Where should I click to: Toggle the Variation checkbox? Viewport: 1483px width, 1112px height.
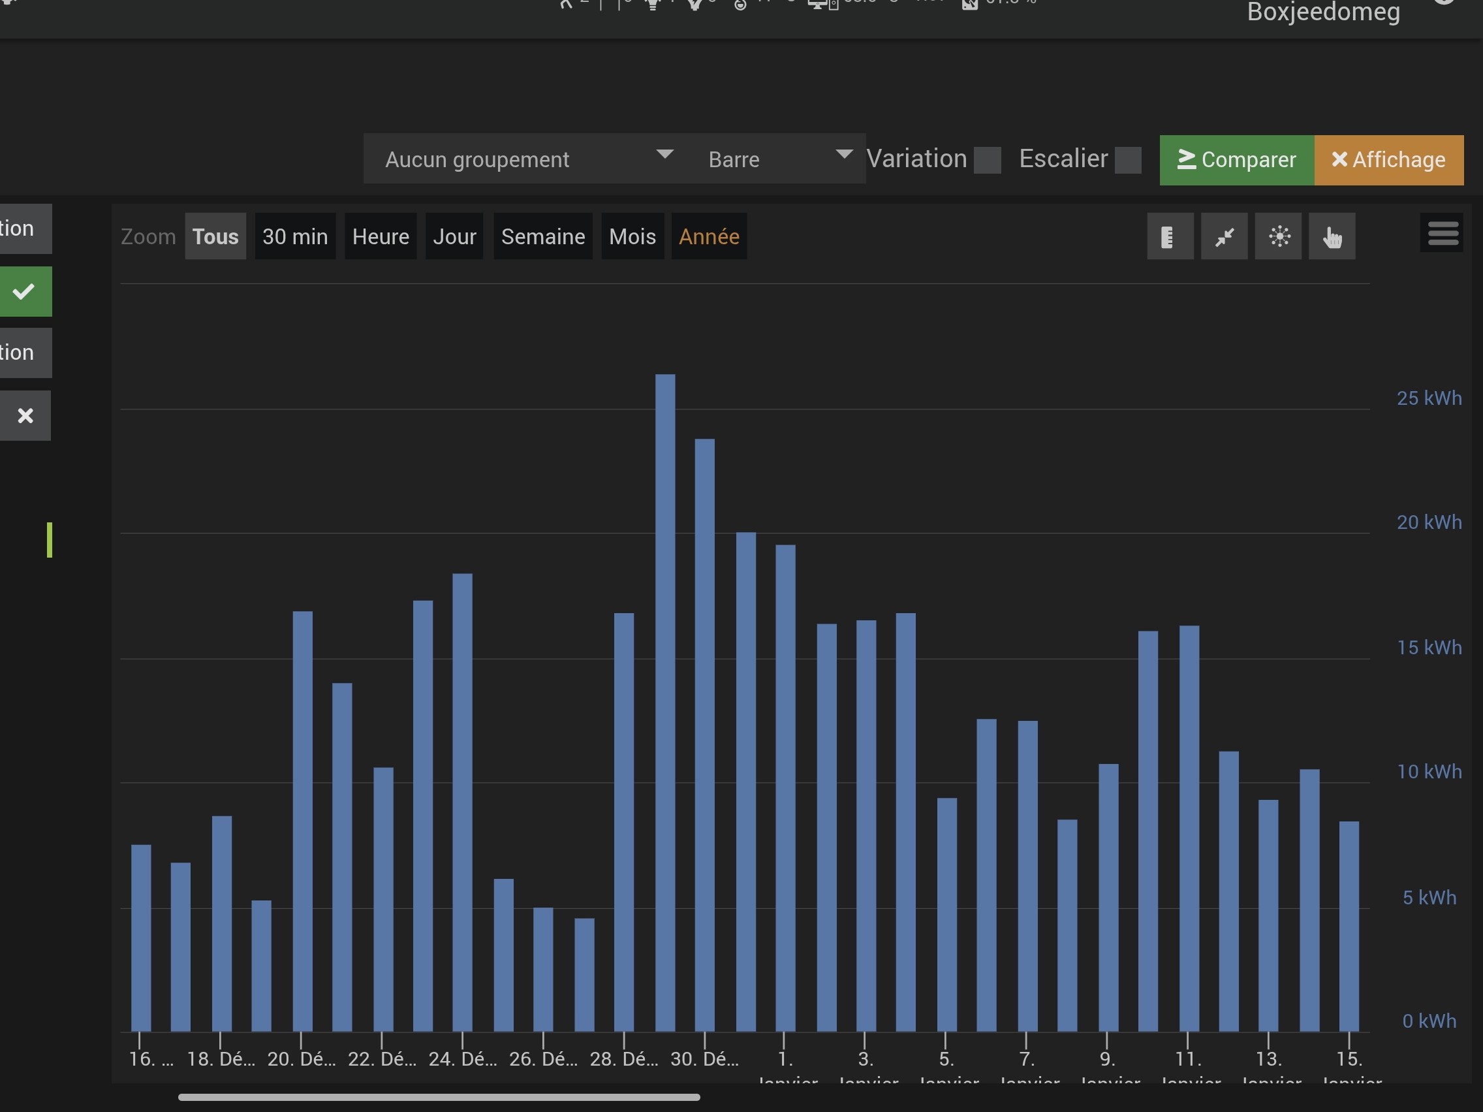tap(987, 160)
